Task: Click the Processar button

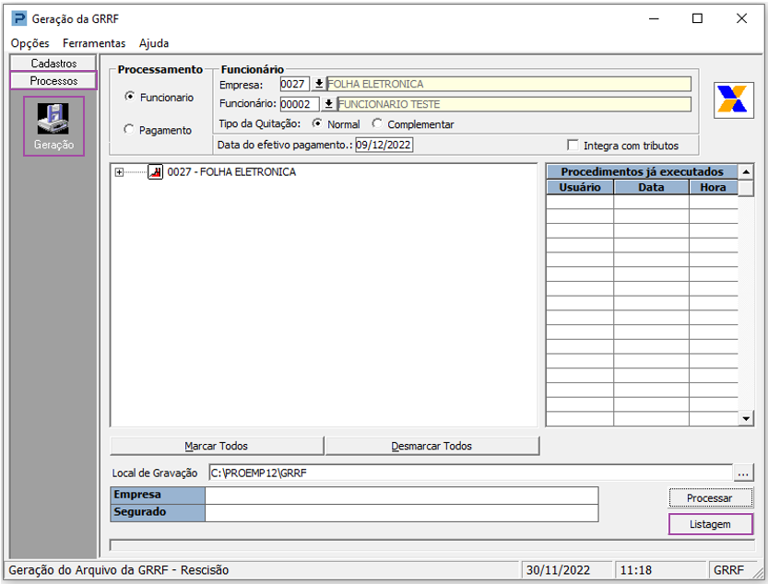Action: point(709,497)
